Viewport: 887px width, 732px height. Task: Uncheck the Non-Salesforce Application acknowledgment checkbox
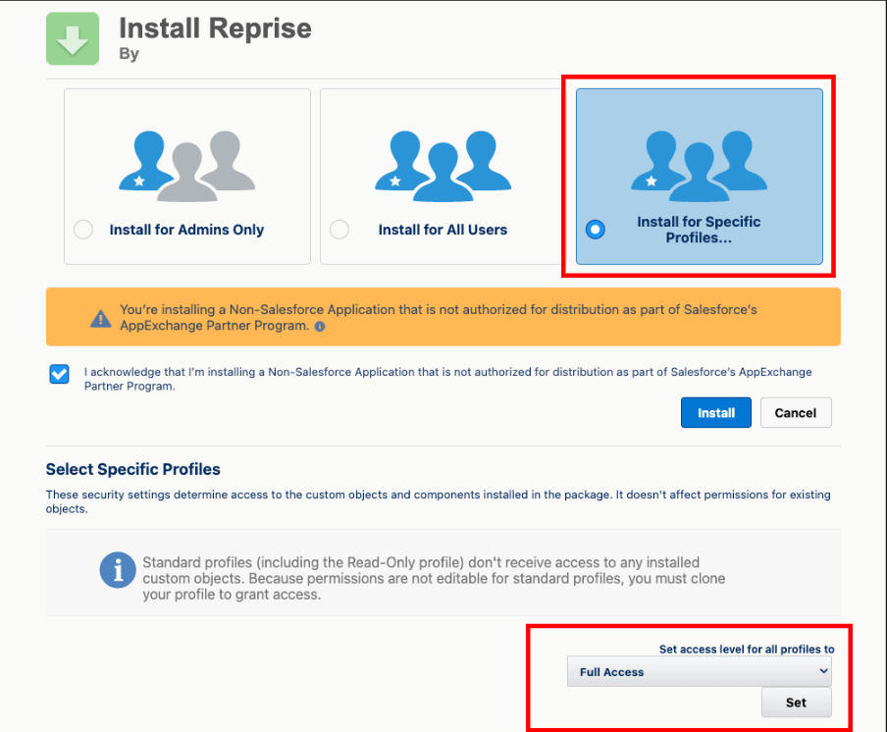click(59, 374)
